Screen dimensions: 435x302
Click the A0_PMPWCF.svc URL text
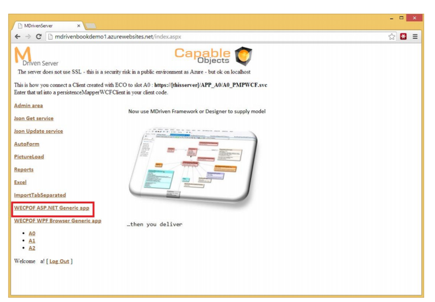[x=211, y=85]
